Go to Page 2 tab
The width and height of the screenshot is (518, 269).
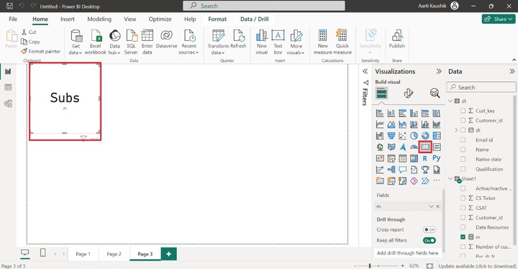coord(114,254)
